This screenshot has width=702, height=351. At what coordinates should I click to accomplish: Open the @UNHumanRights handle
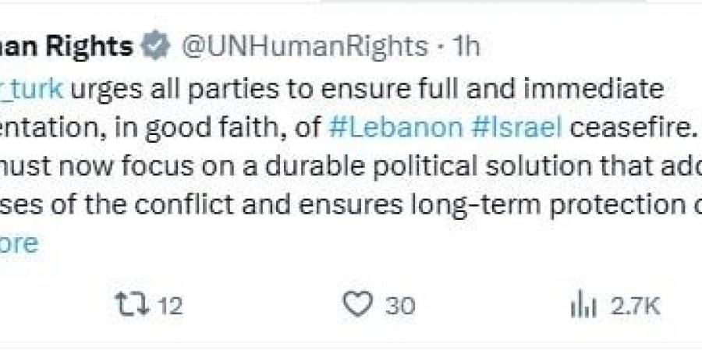tap(304, 48)
